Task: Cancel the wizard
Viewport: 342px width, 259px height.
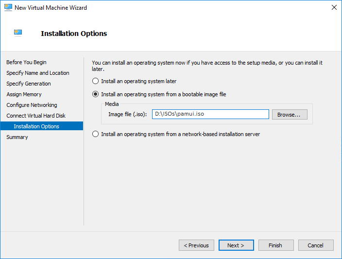Action: (316, 245)
